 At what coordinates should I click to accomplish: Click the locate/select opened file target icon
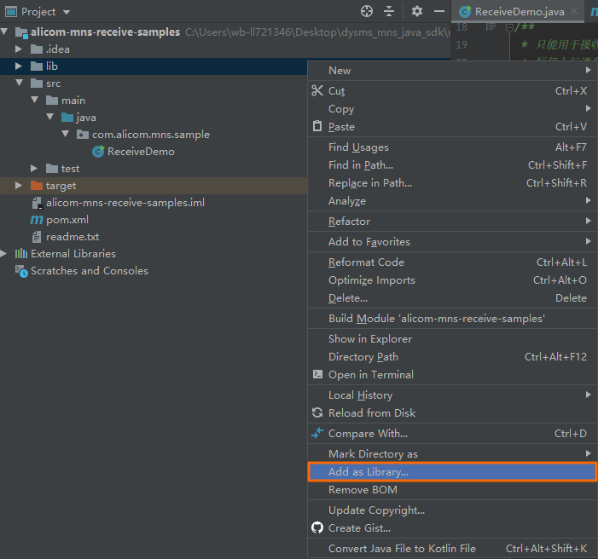[367, 11]
